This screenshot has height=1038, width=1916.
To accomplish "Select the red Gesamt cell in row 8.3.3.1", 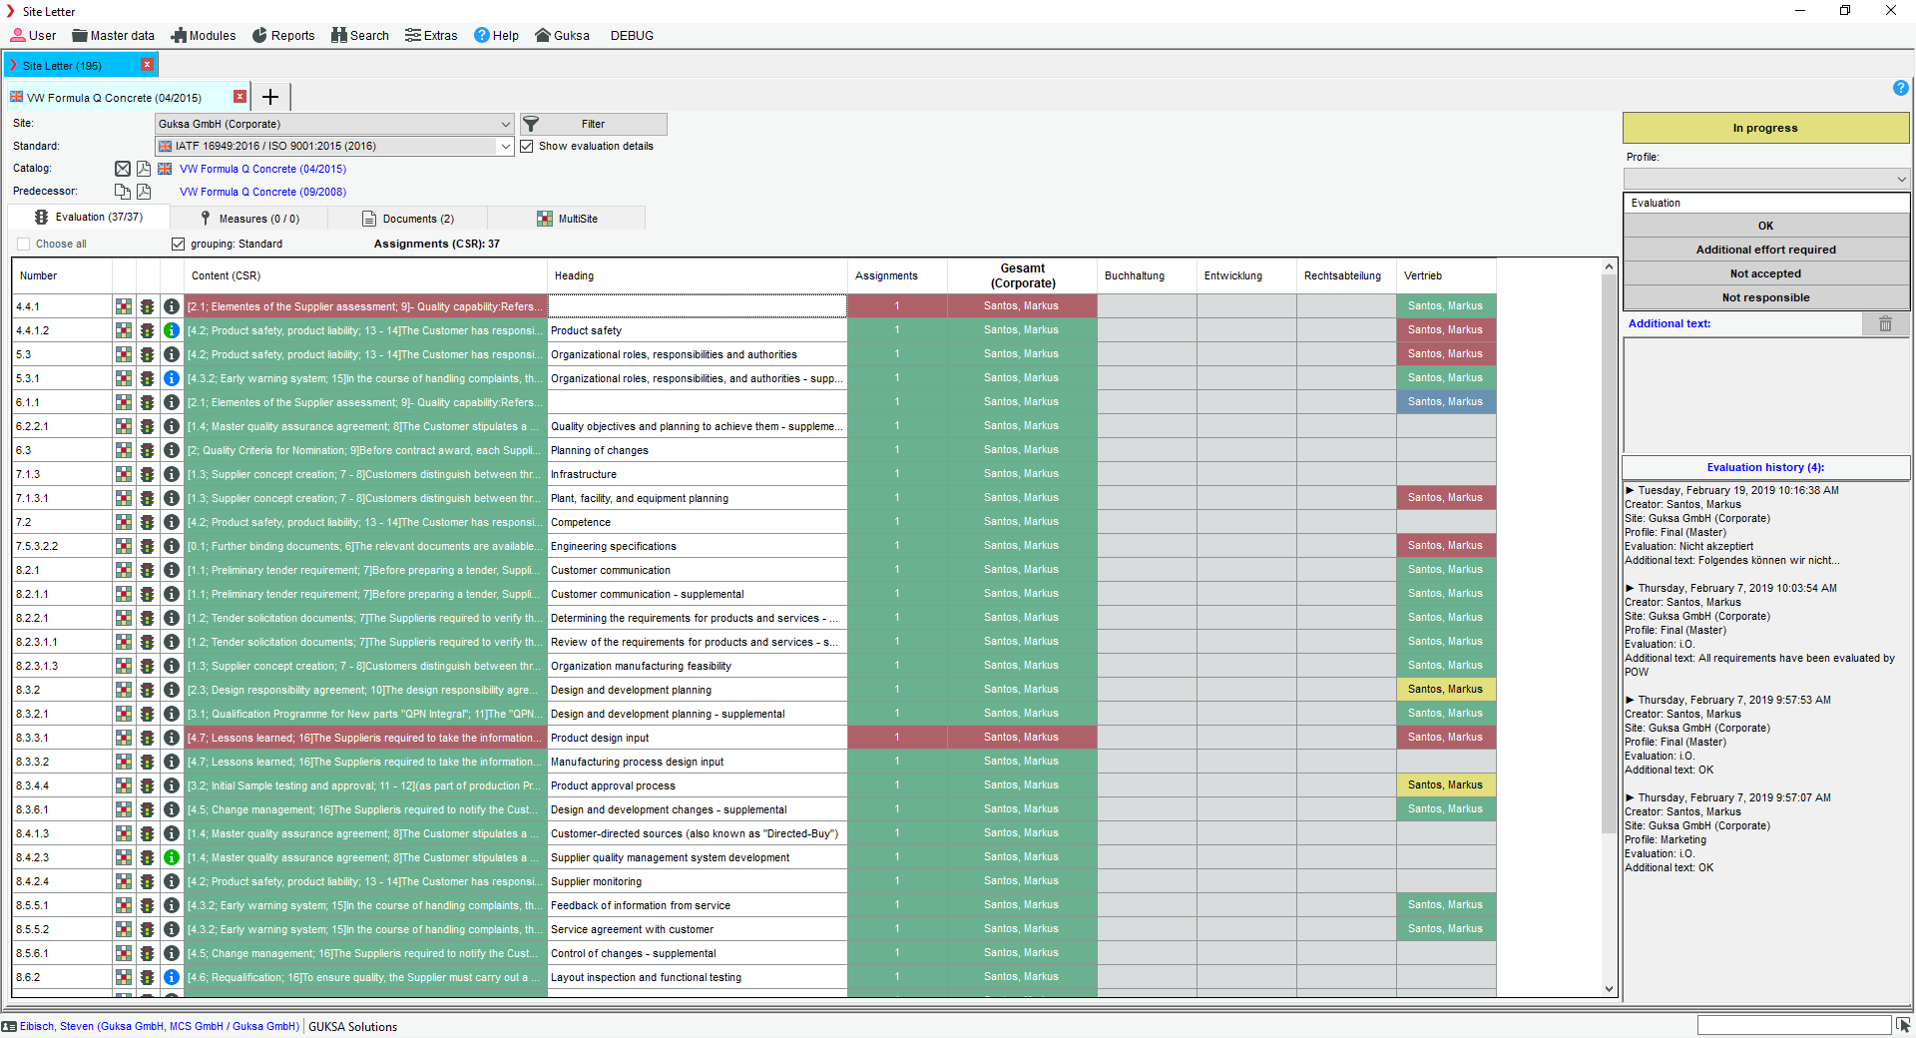I will [x=1022, y=737].
